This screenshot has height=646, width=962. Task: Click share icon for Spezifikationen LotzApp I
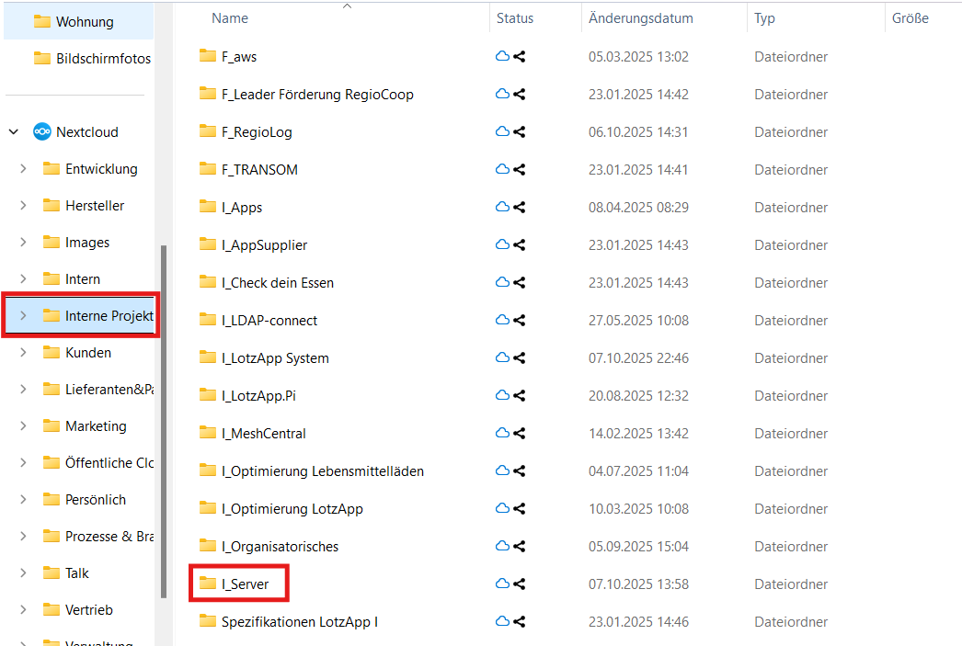(520, 622)
